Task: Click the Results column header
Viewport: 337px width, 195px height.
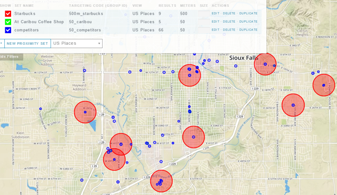Action: click(x=167, y=6)
